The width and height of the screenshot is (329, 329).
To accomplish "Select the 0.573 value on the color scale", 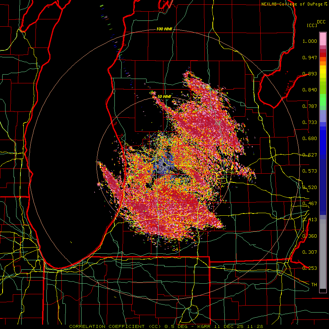I will pyautogui.click(x=310, y=171).
